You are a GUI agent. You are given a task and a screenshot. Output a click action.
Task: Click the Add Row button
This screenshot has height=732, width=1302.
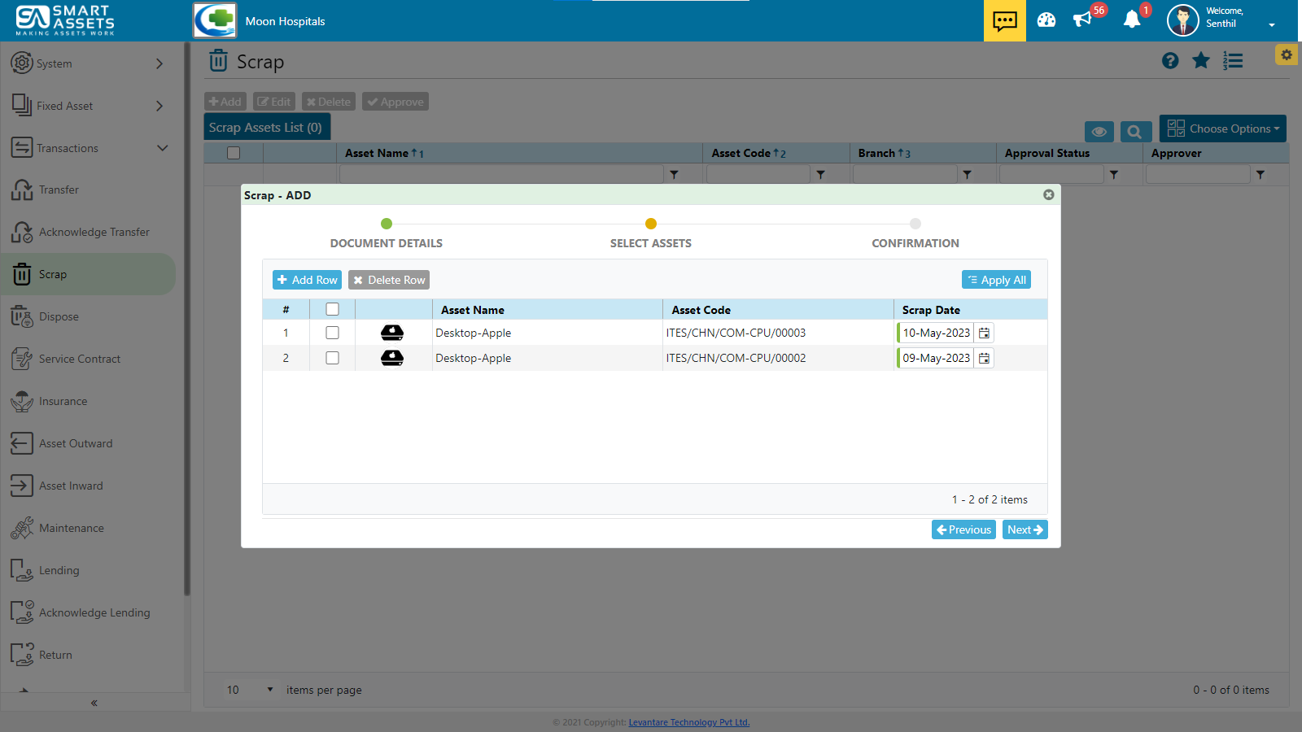point(307,280)
